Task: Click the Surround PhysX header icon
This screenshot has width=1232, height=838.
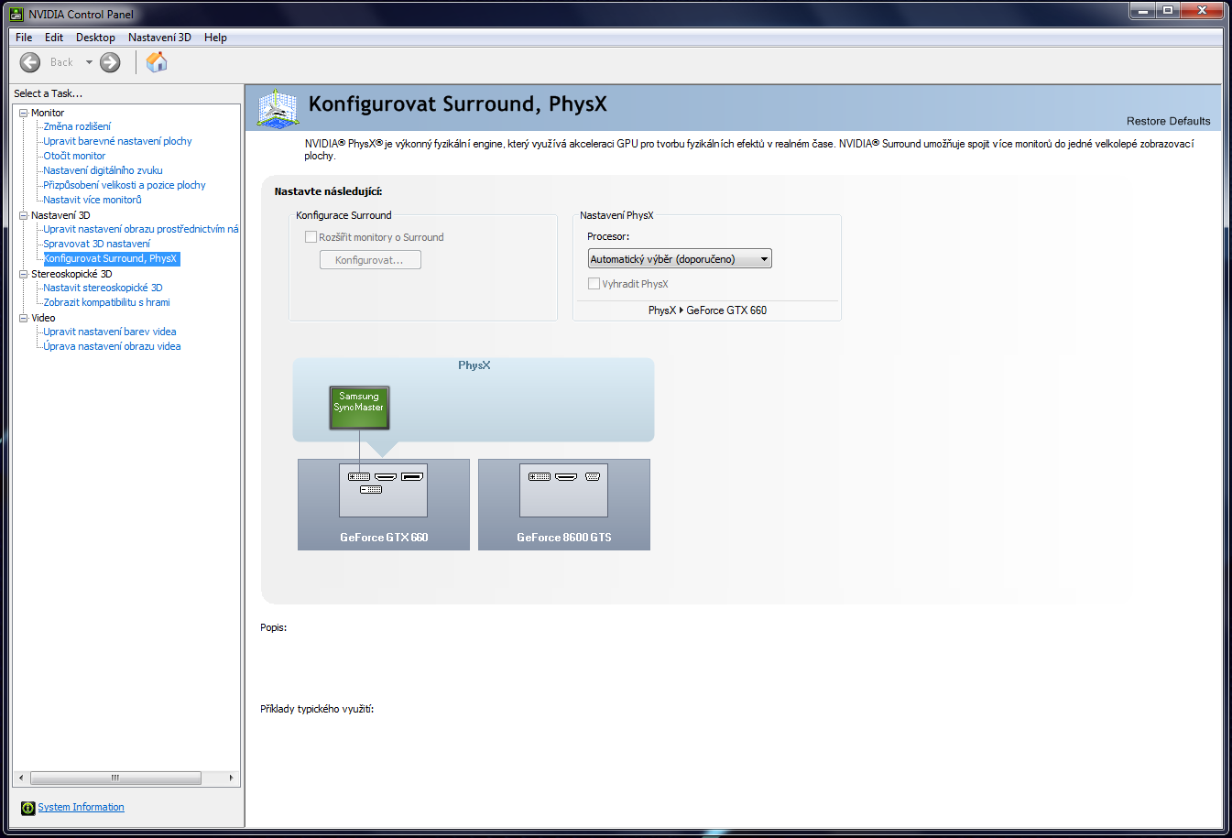Action: [x=277, y=107]
